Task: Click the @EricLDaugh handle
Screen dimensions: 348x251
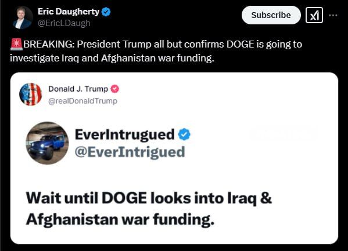Action: pos(64,23)
